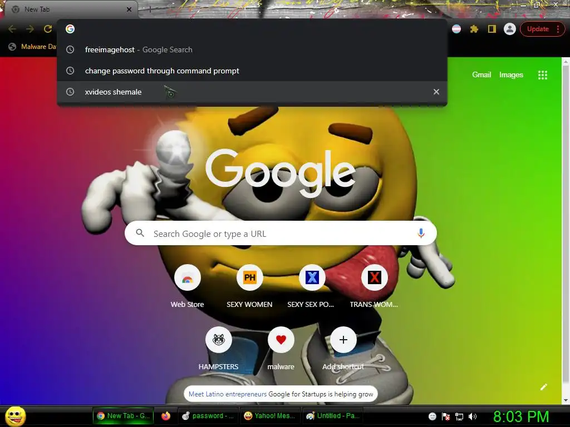Image resolution: width=570 pixels, height=427 pixels.
Task: Open the smiley Start button
Action: tap(16, 416)
